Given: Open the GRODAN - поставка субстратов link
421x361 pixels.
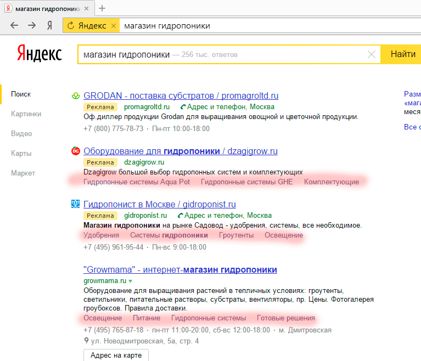Looking at the screenshot, I should [x=181, y=95].
